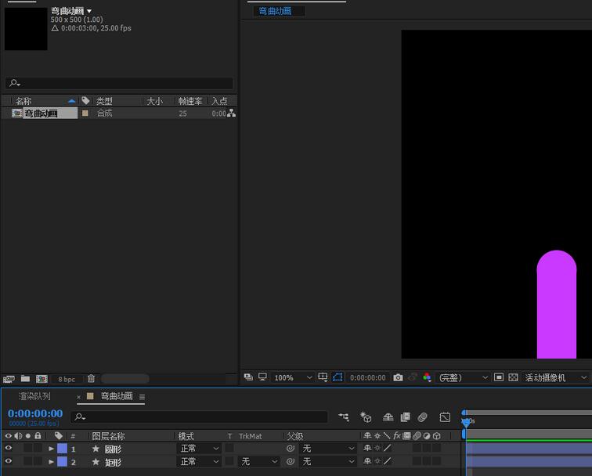Sort project items by 名称 column
This screenshot has height=476, width=592.
pos(23,101)
